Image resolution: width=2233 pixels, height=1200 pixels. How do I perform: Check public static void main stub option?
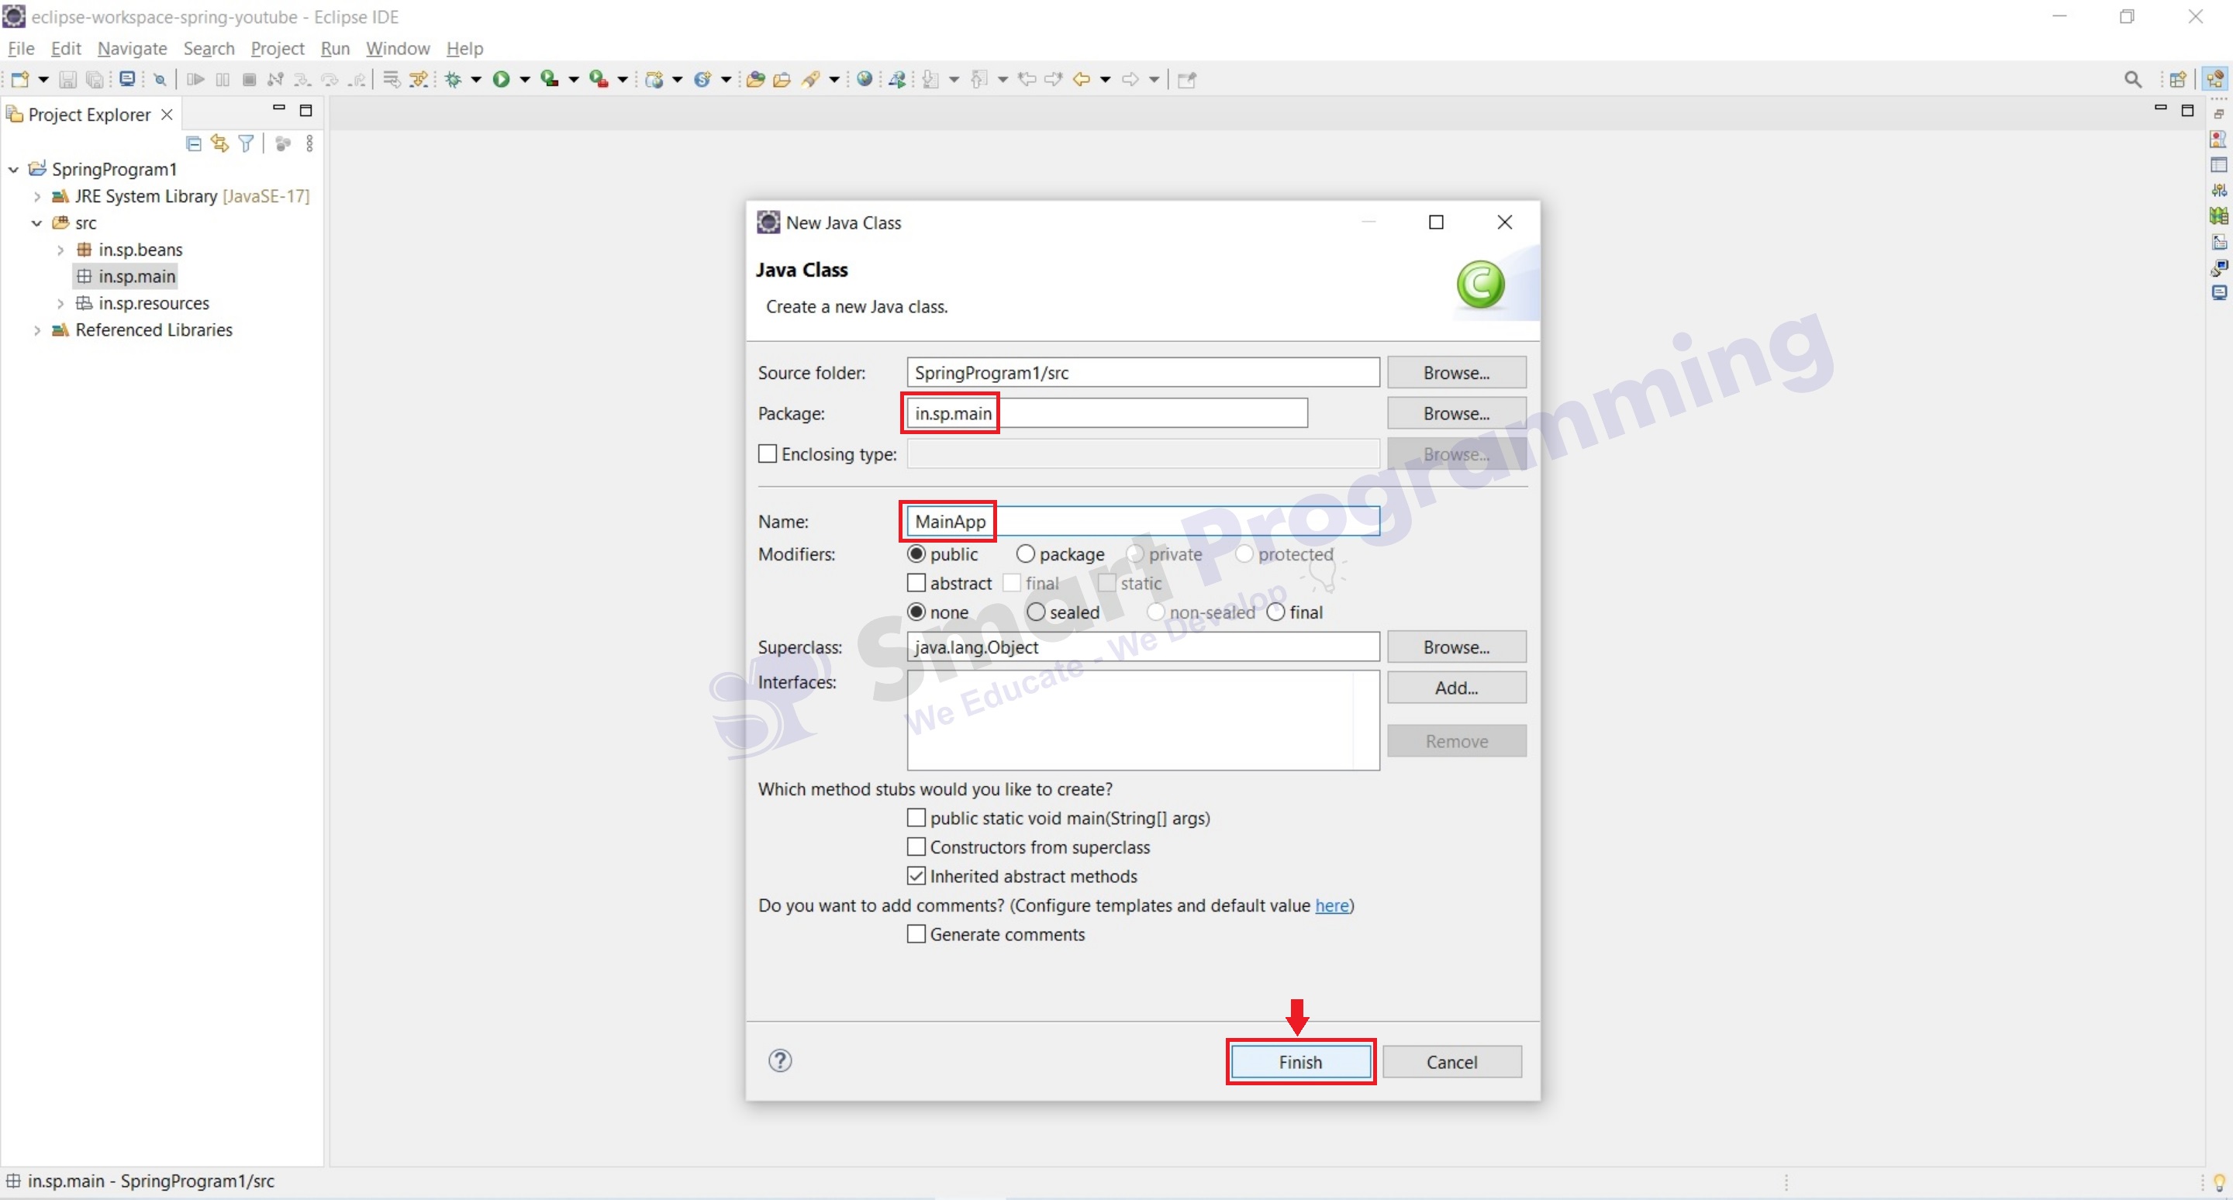[x=916, y=818]
